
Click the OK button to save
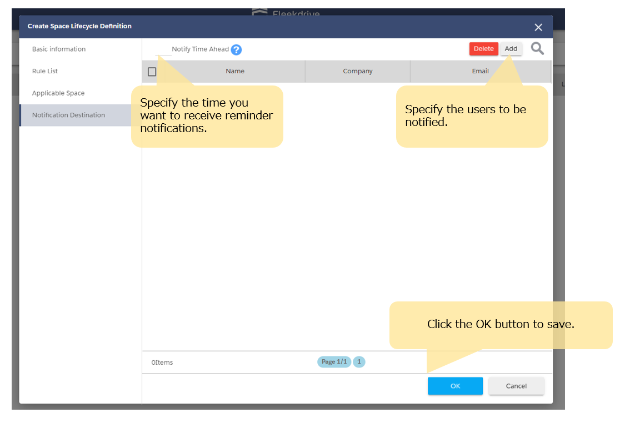[455, 386]
